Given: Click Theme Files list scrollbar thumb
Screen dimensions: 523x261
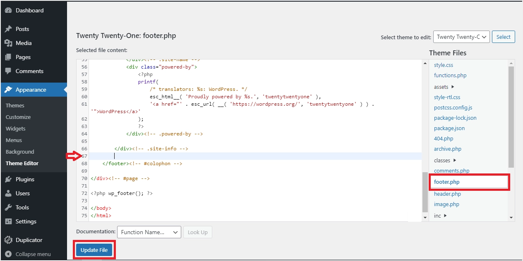Looking at the screenshot, I should coord(511,117).
